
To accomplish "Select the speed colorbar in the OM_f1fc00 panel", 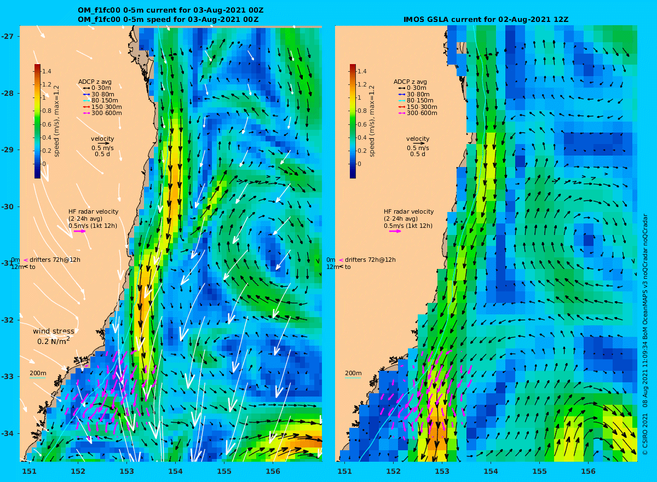I will (x=37, y=121).
